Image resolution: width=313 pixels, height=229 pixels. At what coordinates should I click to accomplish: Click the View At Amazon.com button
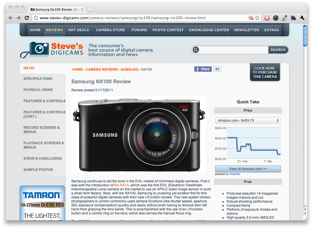click(248, 169)
